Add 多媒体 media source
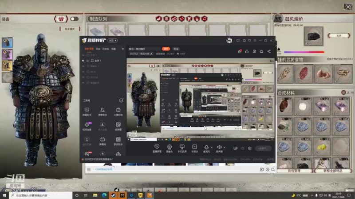The height and width of the screenshot is (199, 355). point(194,149)
